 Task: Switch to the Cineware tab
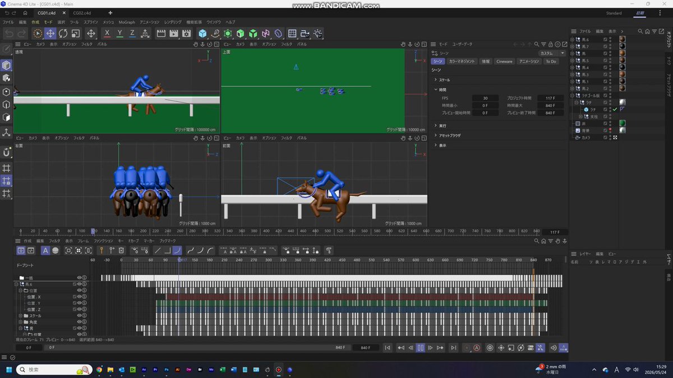504,62
